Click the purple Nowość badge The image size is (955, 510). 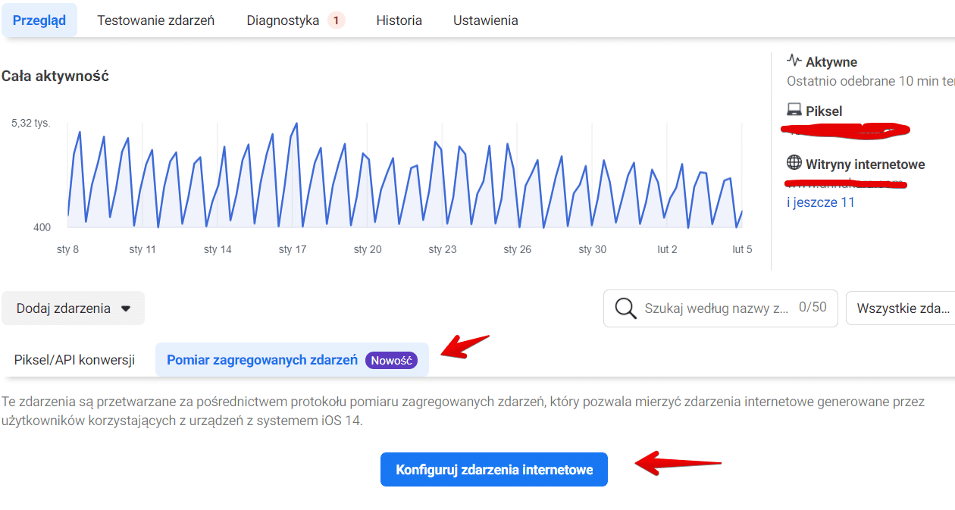pos(391,361)
